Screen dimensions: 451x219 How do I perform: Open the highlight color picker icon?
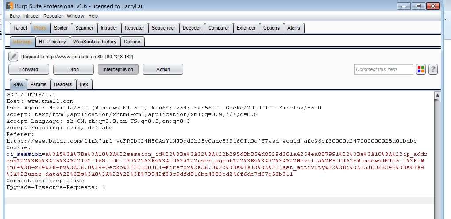coord(421,69)
